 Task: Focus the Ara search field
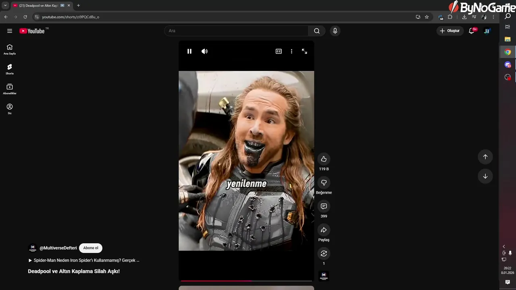point(236,31)
